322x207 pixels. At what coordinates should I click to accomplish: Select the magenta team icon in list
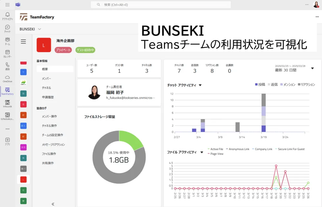pyautogui.click(x=24, y=147)
